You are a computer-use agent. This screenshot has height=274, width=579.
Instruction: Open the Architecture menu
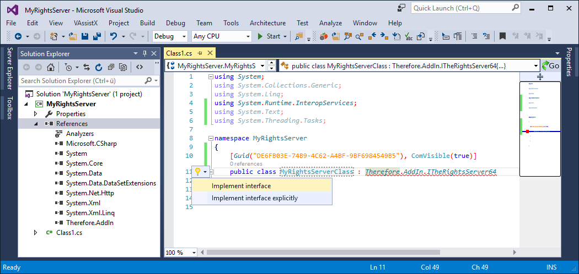[x=267, y=23]
